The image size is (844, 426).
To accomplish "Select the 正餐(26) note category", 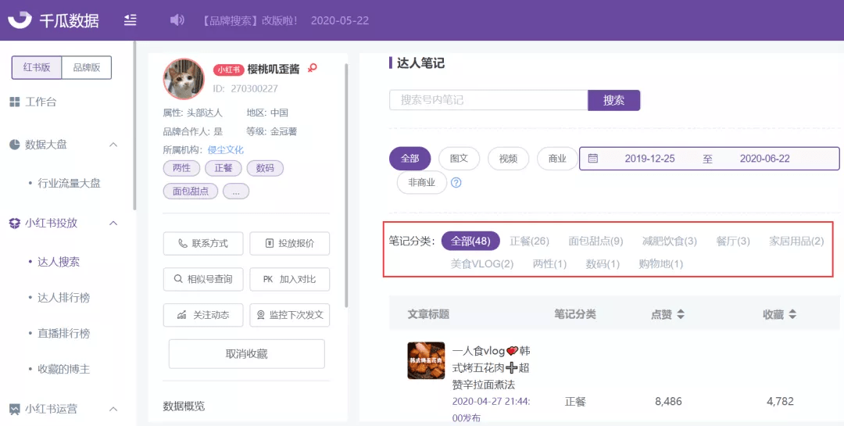I will (x=529, y=241).
